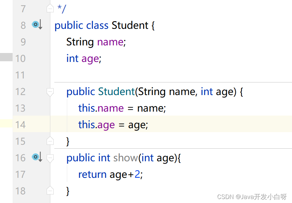Click line number 14 in the gutter
292x203 pixels.
20,125
